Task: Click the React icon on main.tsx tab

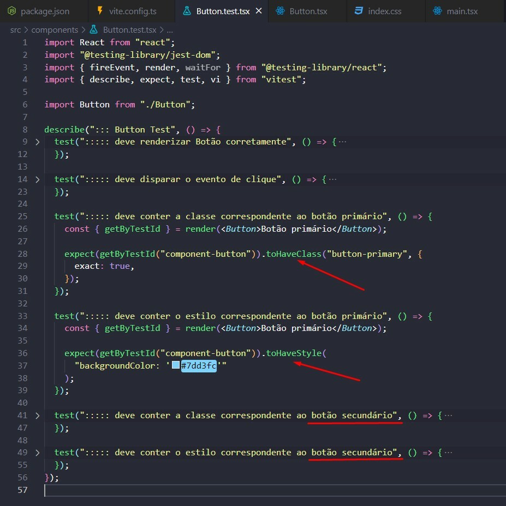Action: click(437, 11)
